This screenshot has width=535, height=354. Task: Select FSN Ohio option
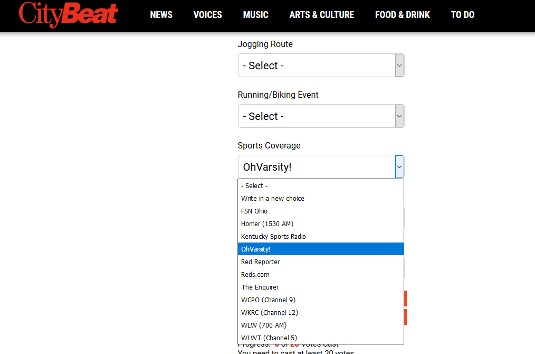[x=321, y=211]
